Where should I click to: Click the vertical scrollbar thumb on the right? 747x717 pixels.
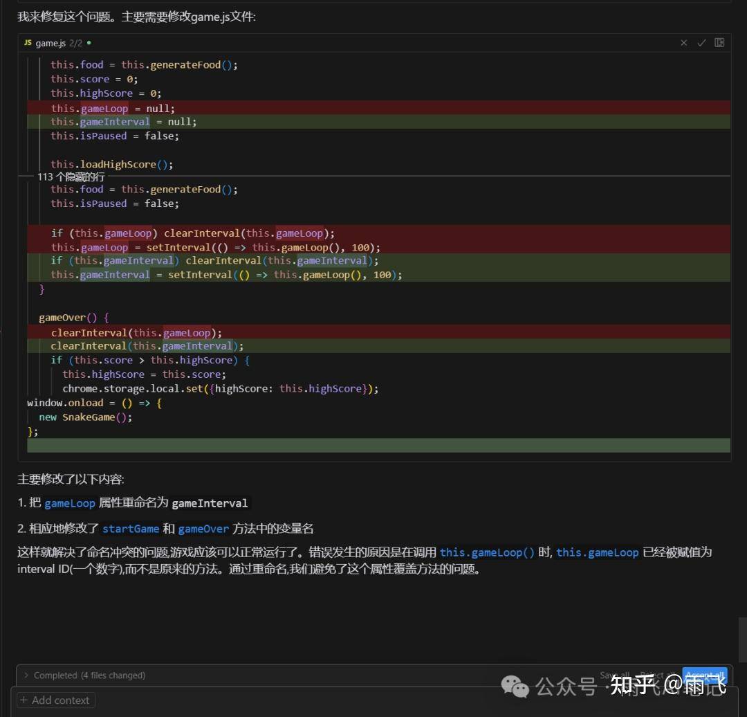742,639
